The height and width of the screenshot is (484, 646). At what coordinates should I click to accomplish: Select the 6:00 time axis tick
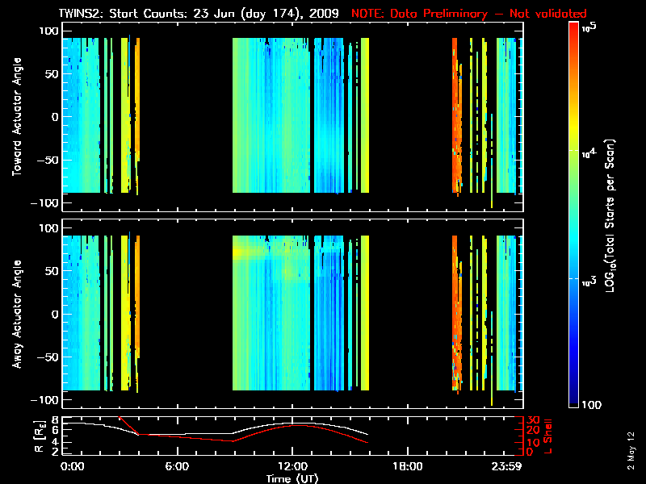[177, 466]
